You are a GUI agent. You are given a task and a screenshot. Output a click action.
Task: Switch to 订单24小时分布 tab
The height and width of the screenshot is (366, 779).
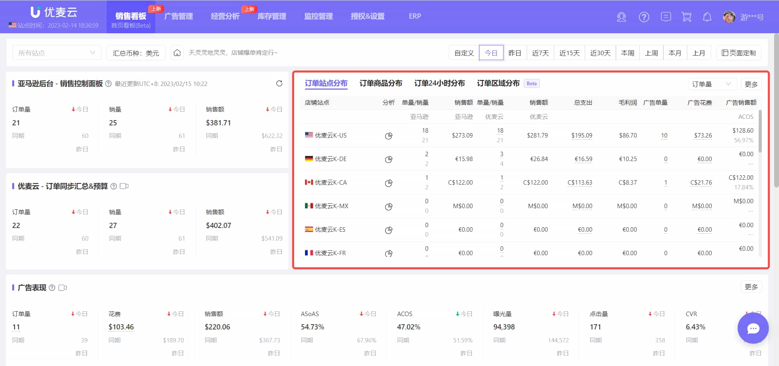439,83
